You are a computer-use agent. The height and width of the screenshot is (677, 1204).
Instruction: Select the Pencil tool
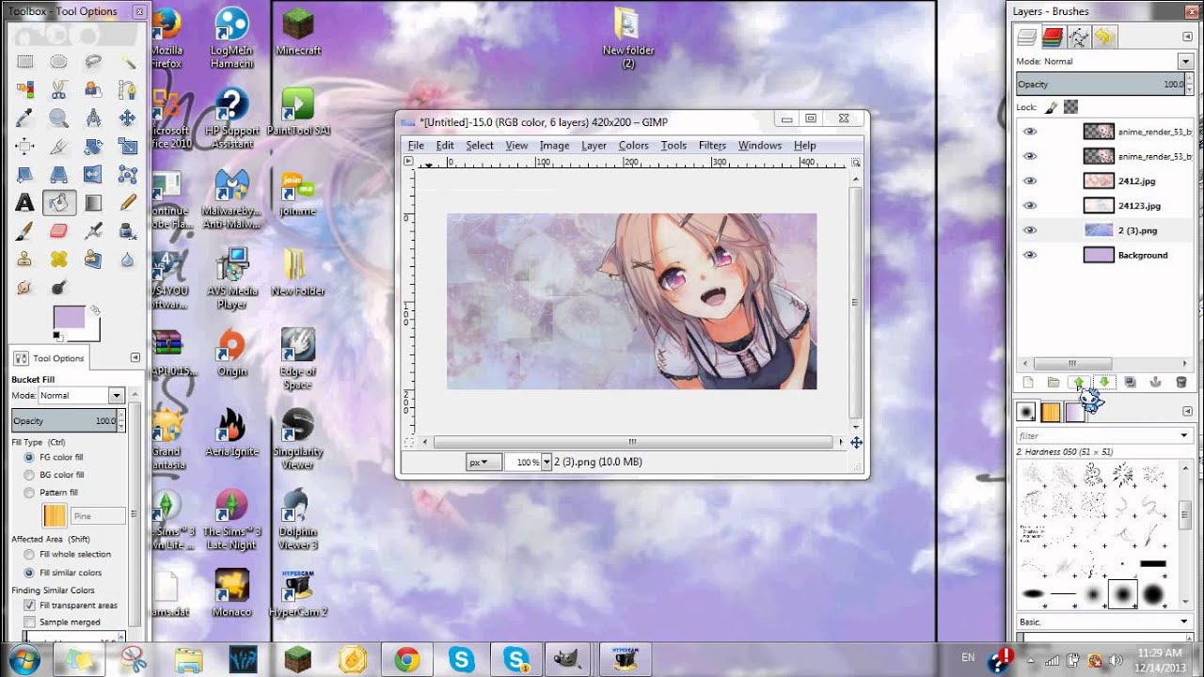pyautogui.click(x=128, y=202)
